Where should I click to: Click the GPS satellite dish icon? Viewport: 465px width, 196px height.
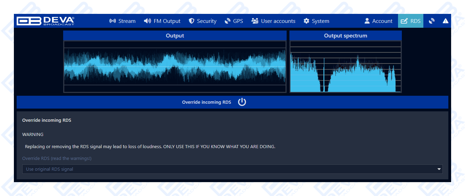(228, 21)
